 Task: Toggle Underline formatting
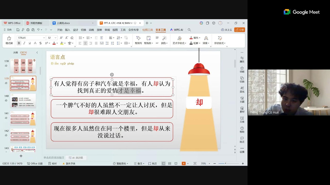click(x=30, y=43)
